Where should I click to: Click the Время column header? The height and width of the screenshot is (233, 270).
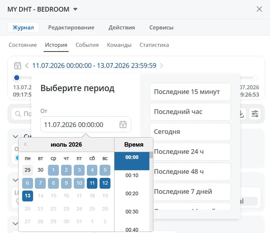tap(134, 144)
